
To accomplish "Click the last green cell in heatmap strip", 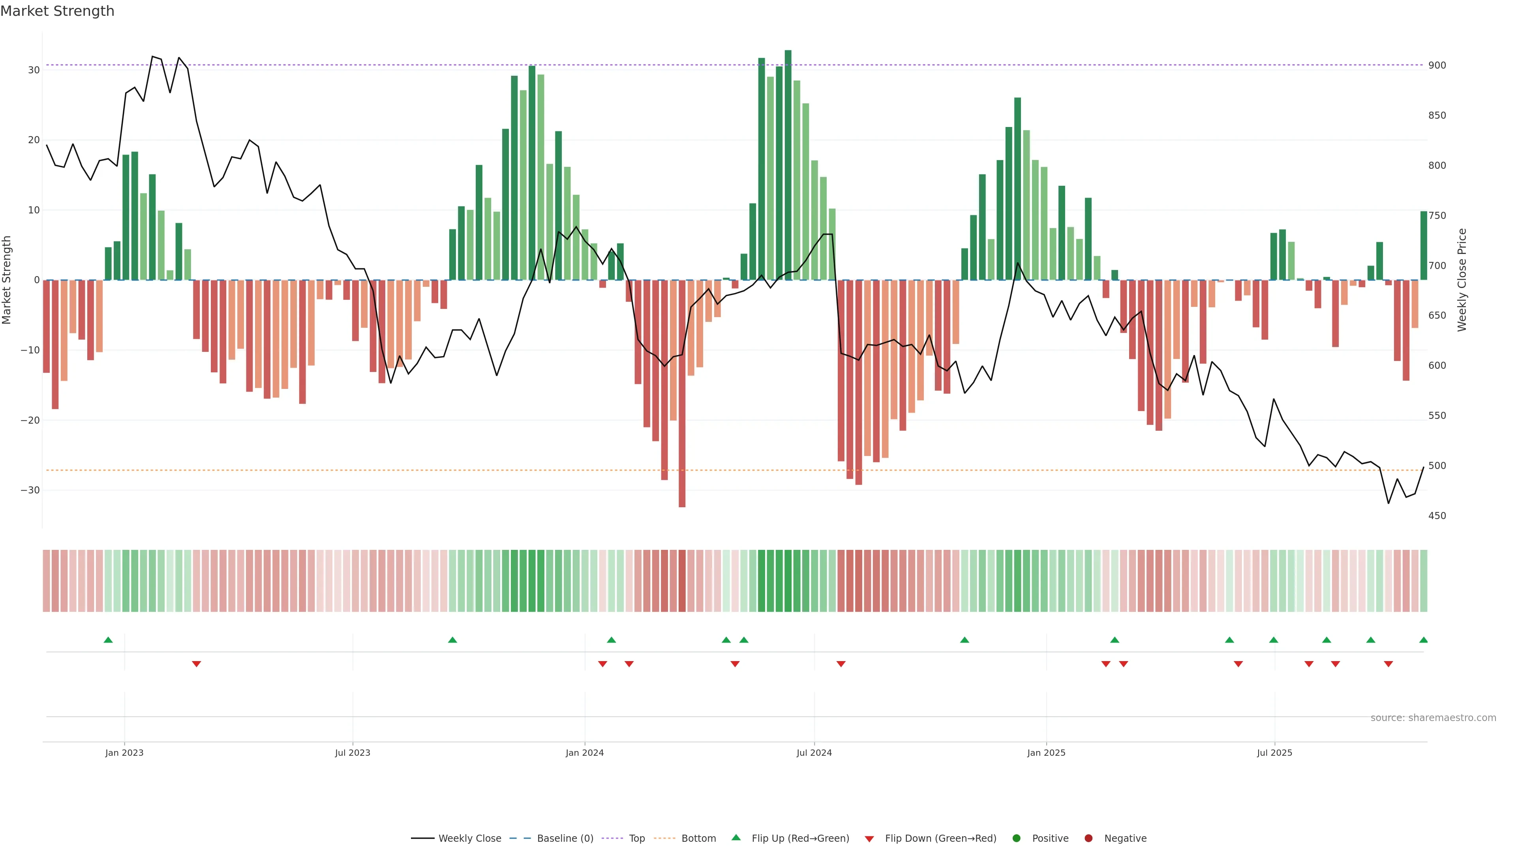I will coord(1424,580).
